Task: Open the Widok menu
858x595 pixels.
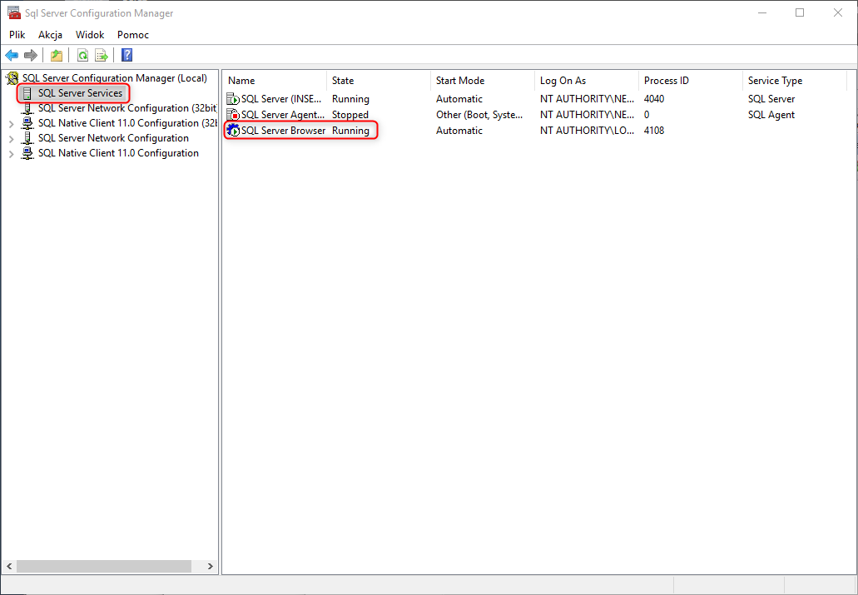Action: coord(90,34)
